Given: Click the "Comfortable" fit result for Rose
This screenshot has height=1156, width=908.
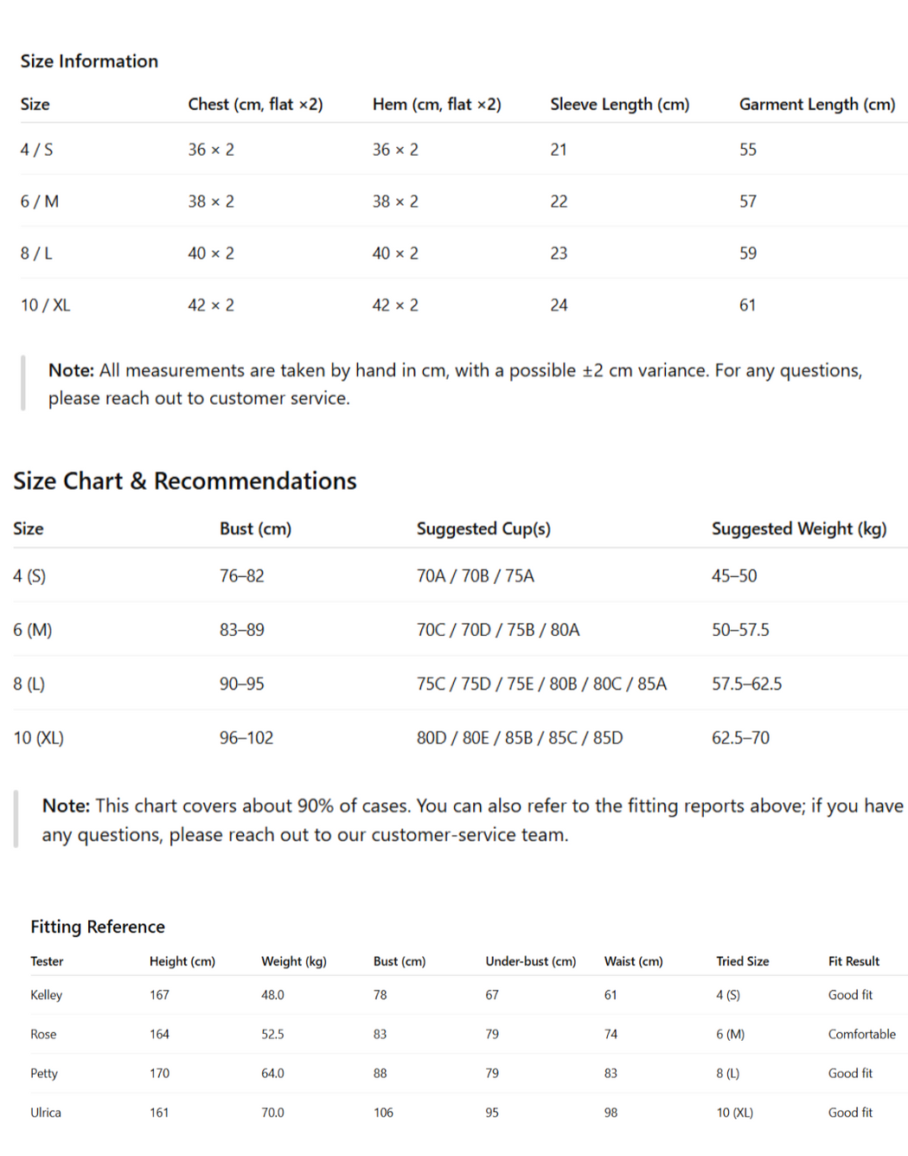Looking at the screenshot, I should 861,1034.
